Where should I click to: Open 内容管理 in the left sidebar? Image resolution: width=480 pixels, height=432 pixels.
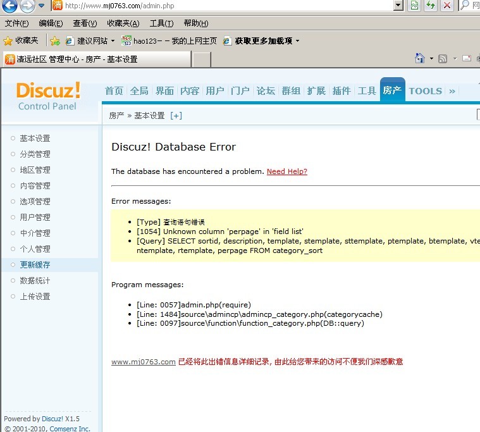pyautogui.click(x=35, y=185)
